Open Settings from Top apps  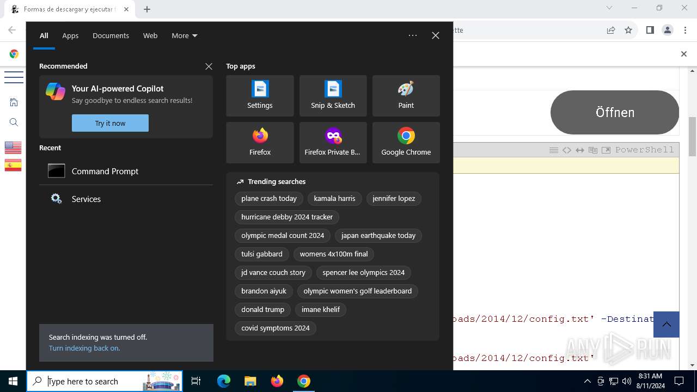click(260, 96)
